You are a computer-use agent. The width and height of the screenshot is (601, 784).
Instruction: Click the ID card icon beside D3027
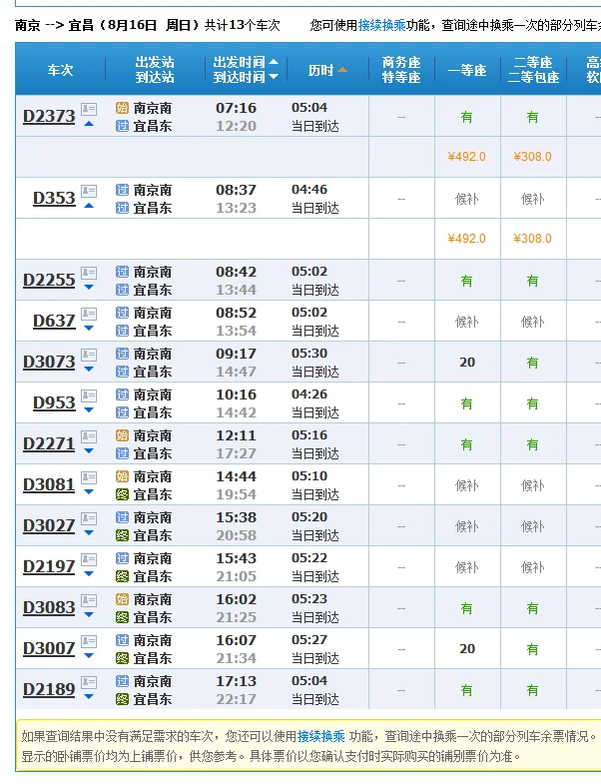(89, 518)
